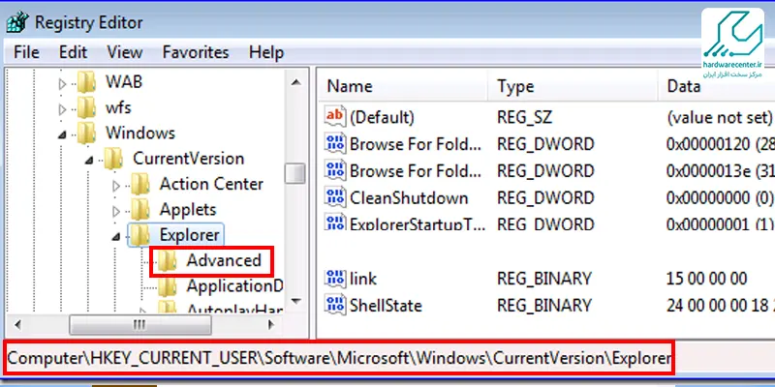This screenshot has height=387, width=775.
Task: Click the Explorer folder icon
Action: [x=140, y=235]
